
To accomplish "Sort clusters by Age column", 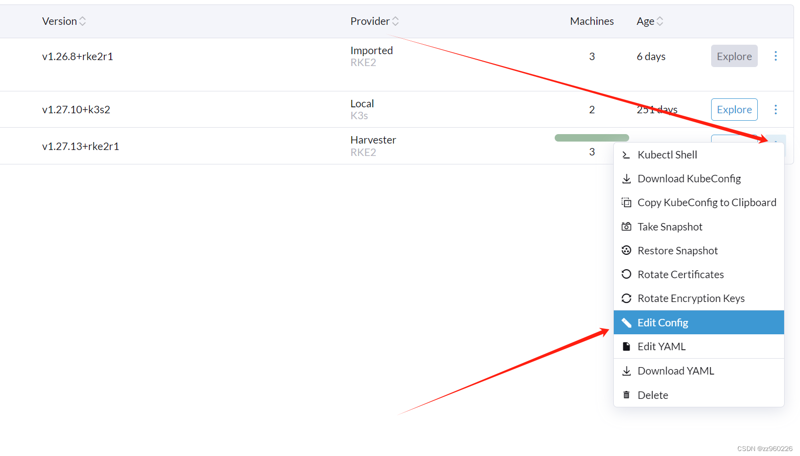I will click(x=650, y=21).
